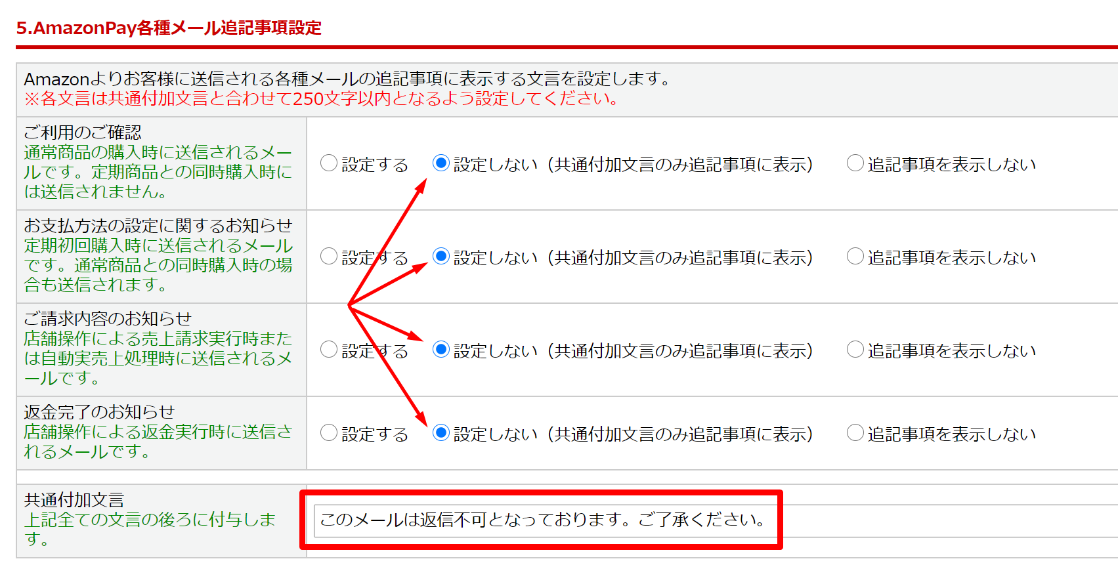The height and width of the screenshot is (584, 1118).
Task: Select 設定しない for ご利用のご確認
Action: [x=441, y=163]
